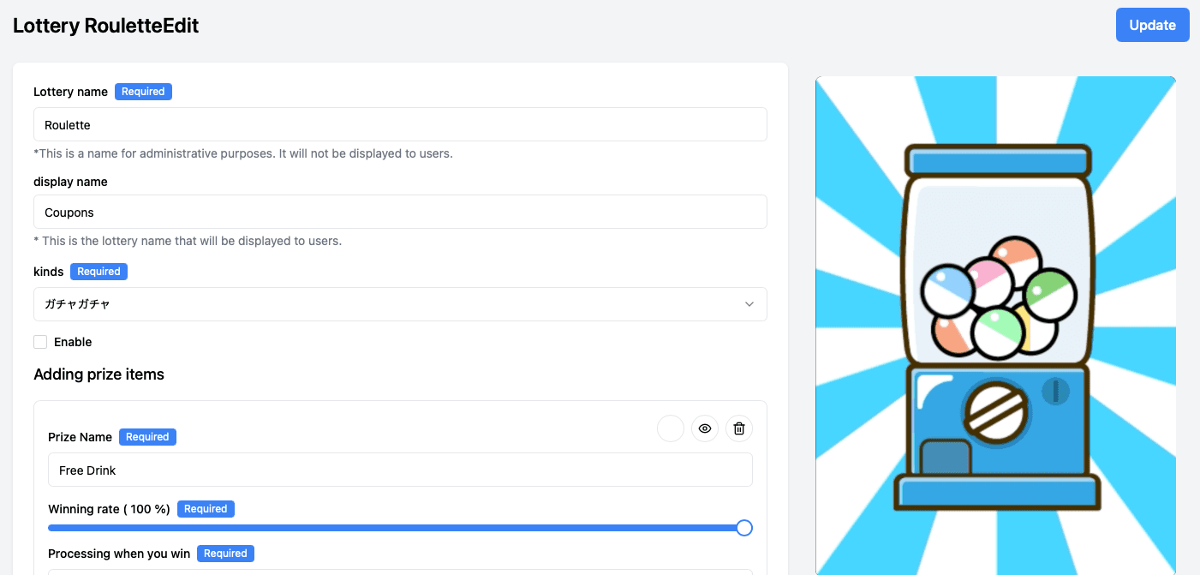
Task: Click the Required badge beside the kinds label
Action: [x=99, y=272]
